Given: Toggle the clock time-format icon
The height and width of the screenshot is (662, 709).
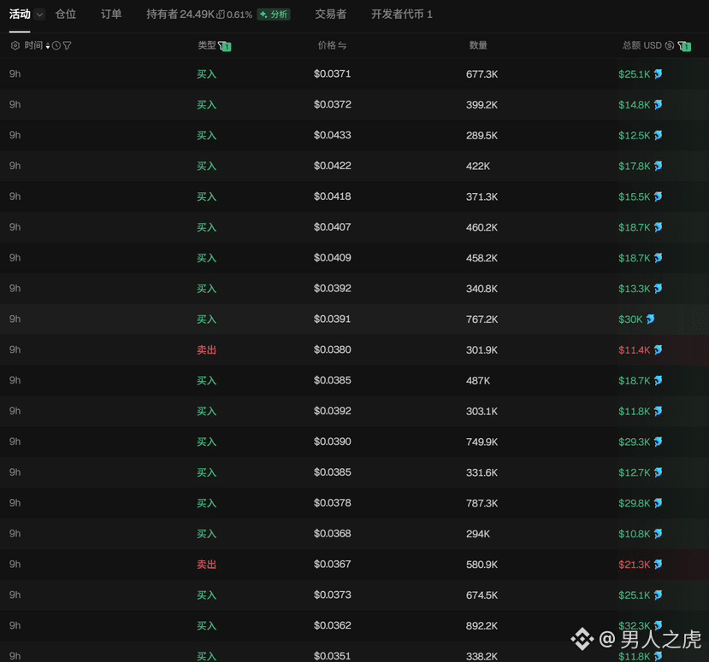Looking at the screenshot, I should 56,45.
